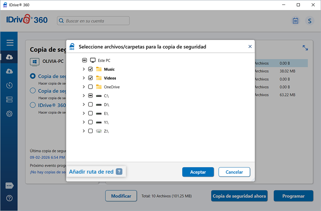The image size is (321, 211).
Task: Click the IDrive 360 logo
Action: click(x=27, y=20)
